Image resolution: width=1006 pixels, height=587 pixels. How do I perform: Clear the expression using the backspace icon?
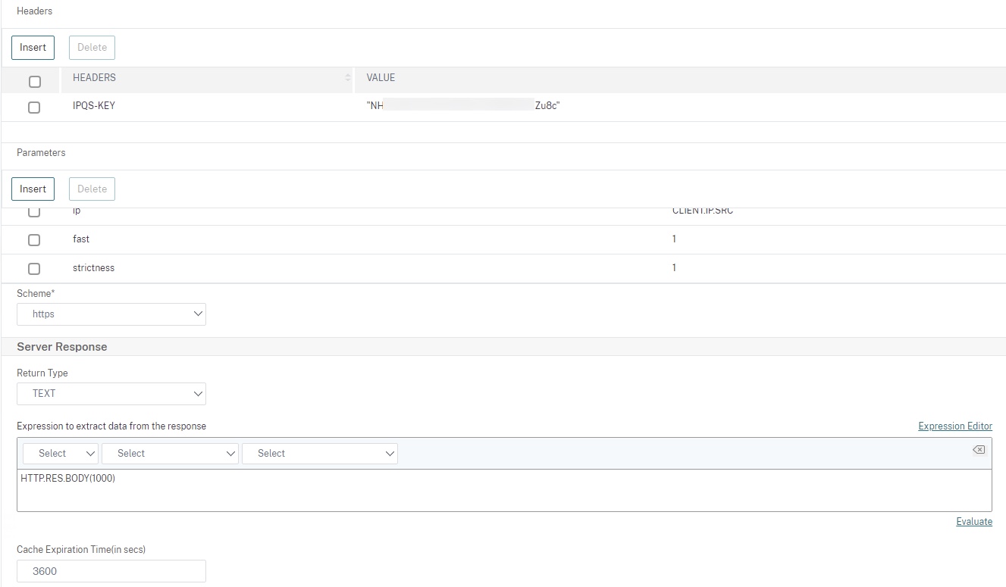979,450
